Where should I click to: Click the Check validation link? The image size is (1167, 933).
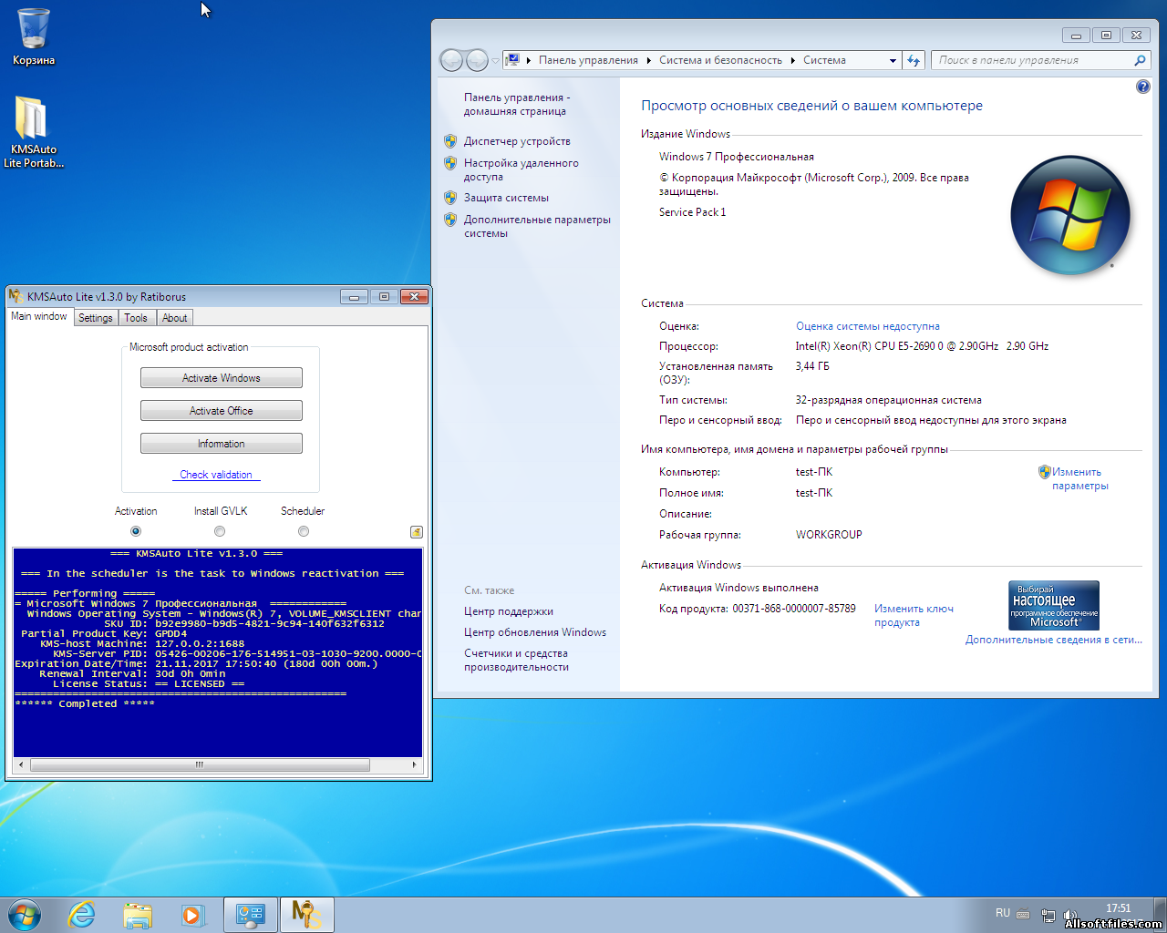(x=216, y=475)
